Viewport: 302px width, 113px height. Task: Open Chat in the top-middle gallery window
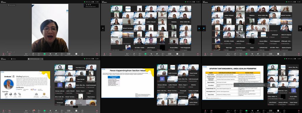(134, 54)
